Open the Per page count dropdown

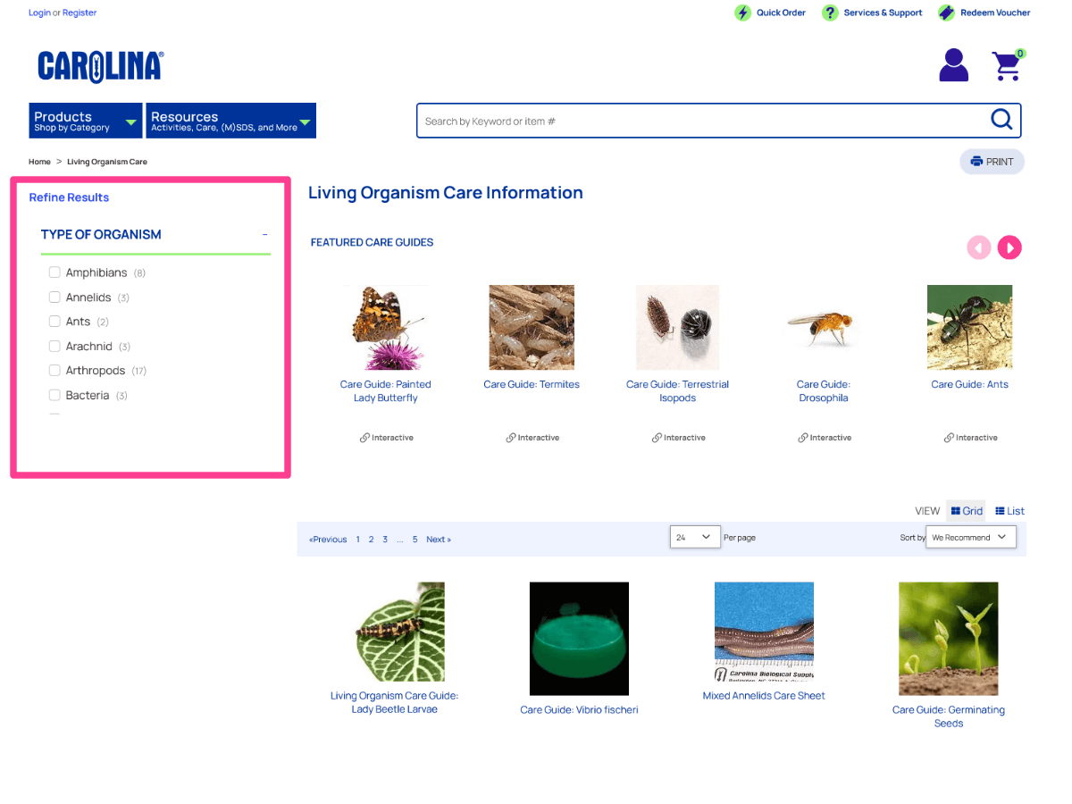(694, 537)
